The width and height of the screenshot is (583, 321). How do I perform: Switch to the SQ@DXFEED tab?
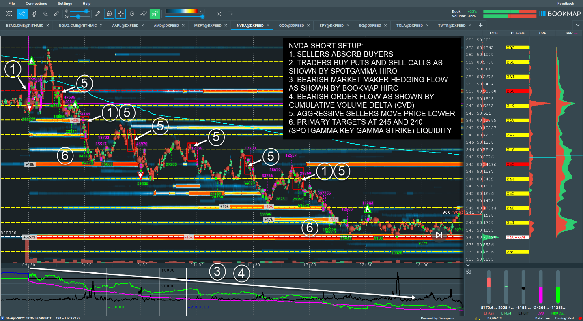click(x=370, y=25)
